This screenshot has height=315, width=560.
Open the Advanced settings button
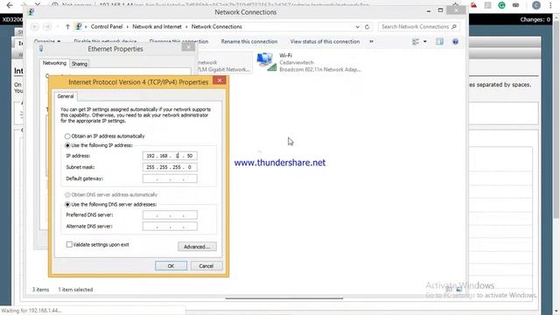click(x=197, y=247)
